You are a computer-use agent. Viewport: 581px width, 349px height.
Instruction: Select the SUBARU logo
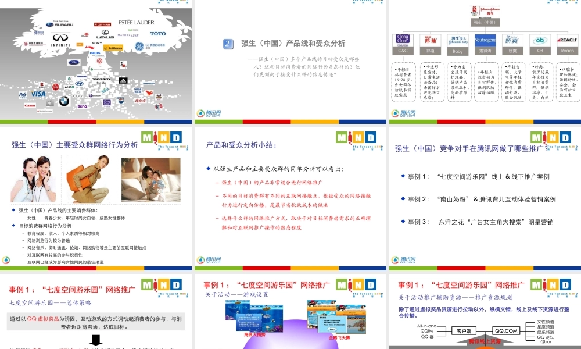pyautogui.click(x=60, y=24)
